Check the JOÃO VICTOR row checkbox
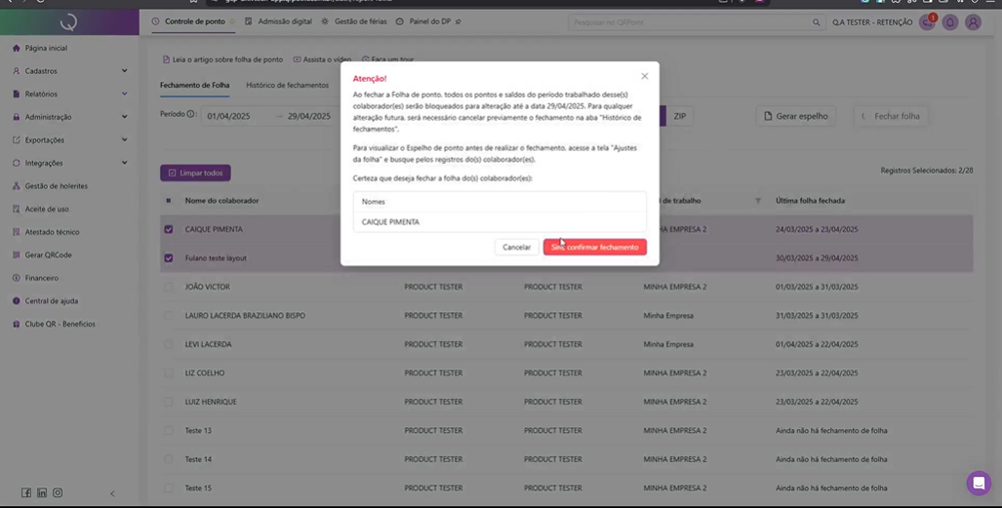Image resolution: width=1002 pixels, height=508 pixels. coord(169,288)
